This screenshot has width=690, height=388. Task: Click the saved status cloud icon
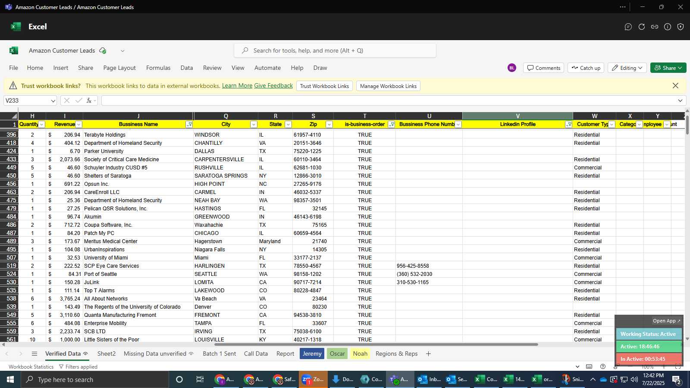point(103,50)
